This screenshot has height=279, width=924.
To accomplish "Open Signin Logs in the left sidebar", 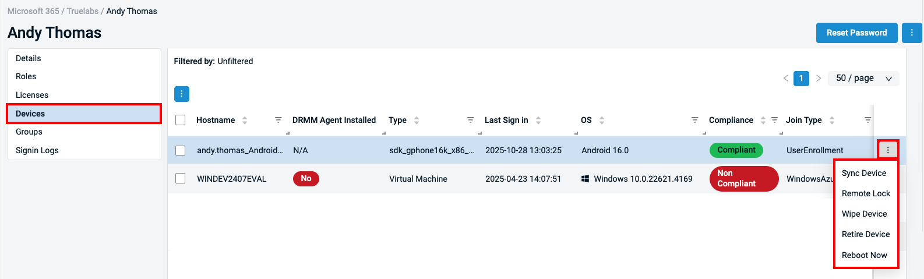I will coord(37,150).
